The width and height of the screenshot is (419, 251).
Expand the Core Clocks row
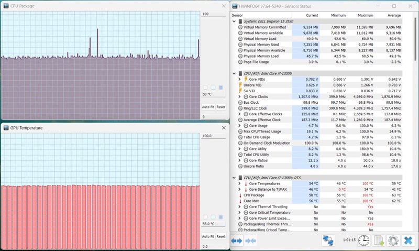click(x=239, y=96)
